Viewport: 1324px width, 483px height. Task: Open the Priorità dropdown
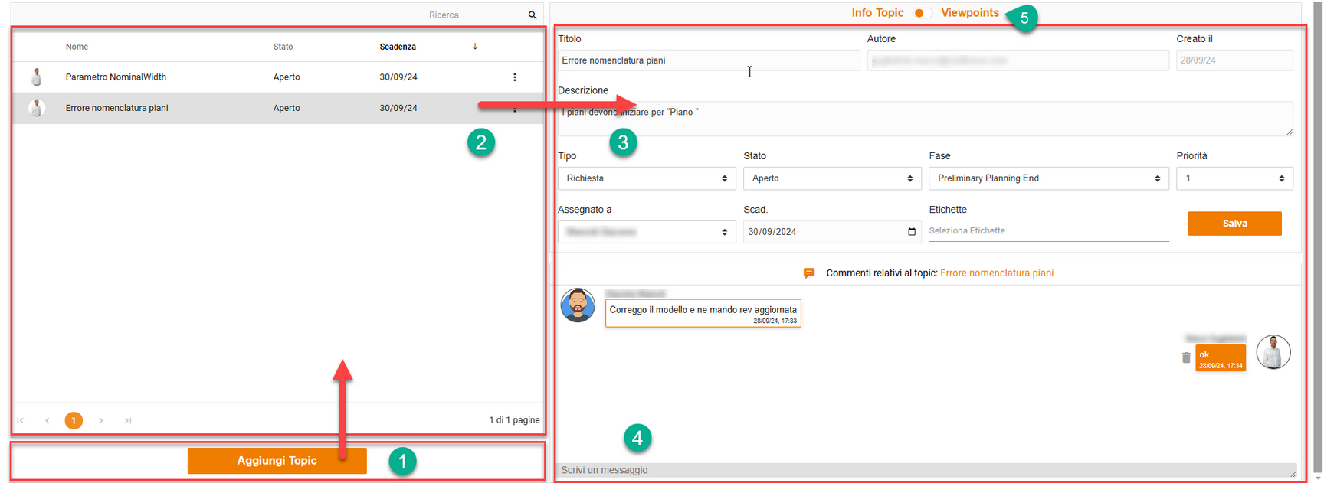point(1234,178)
